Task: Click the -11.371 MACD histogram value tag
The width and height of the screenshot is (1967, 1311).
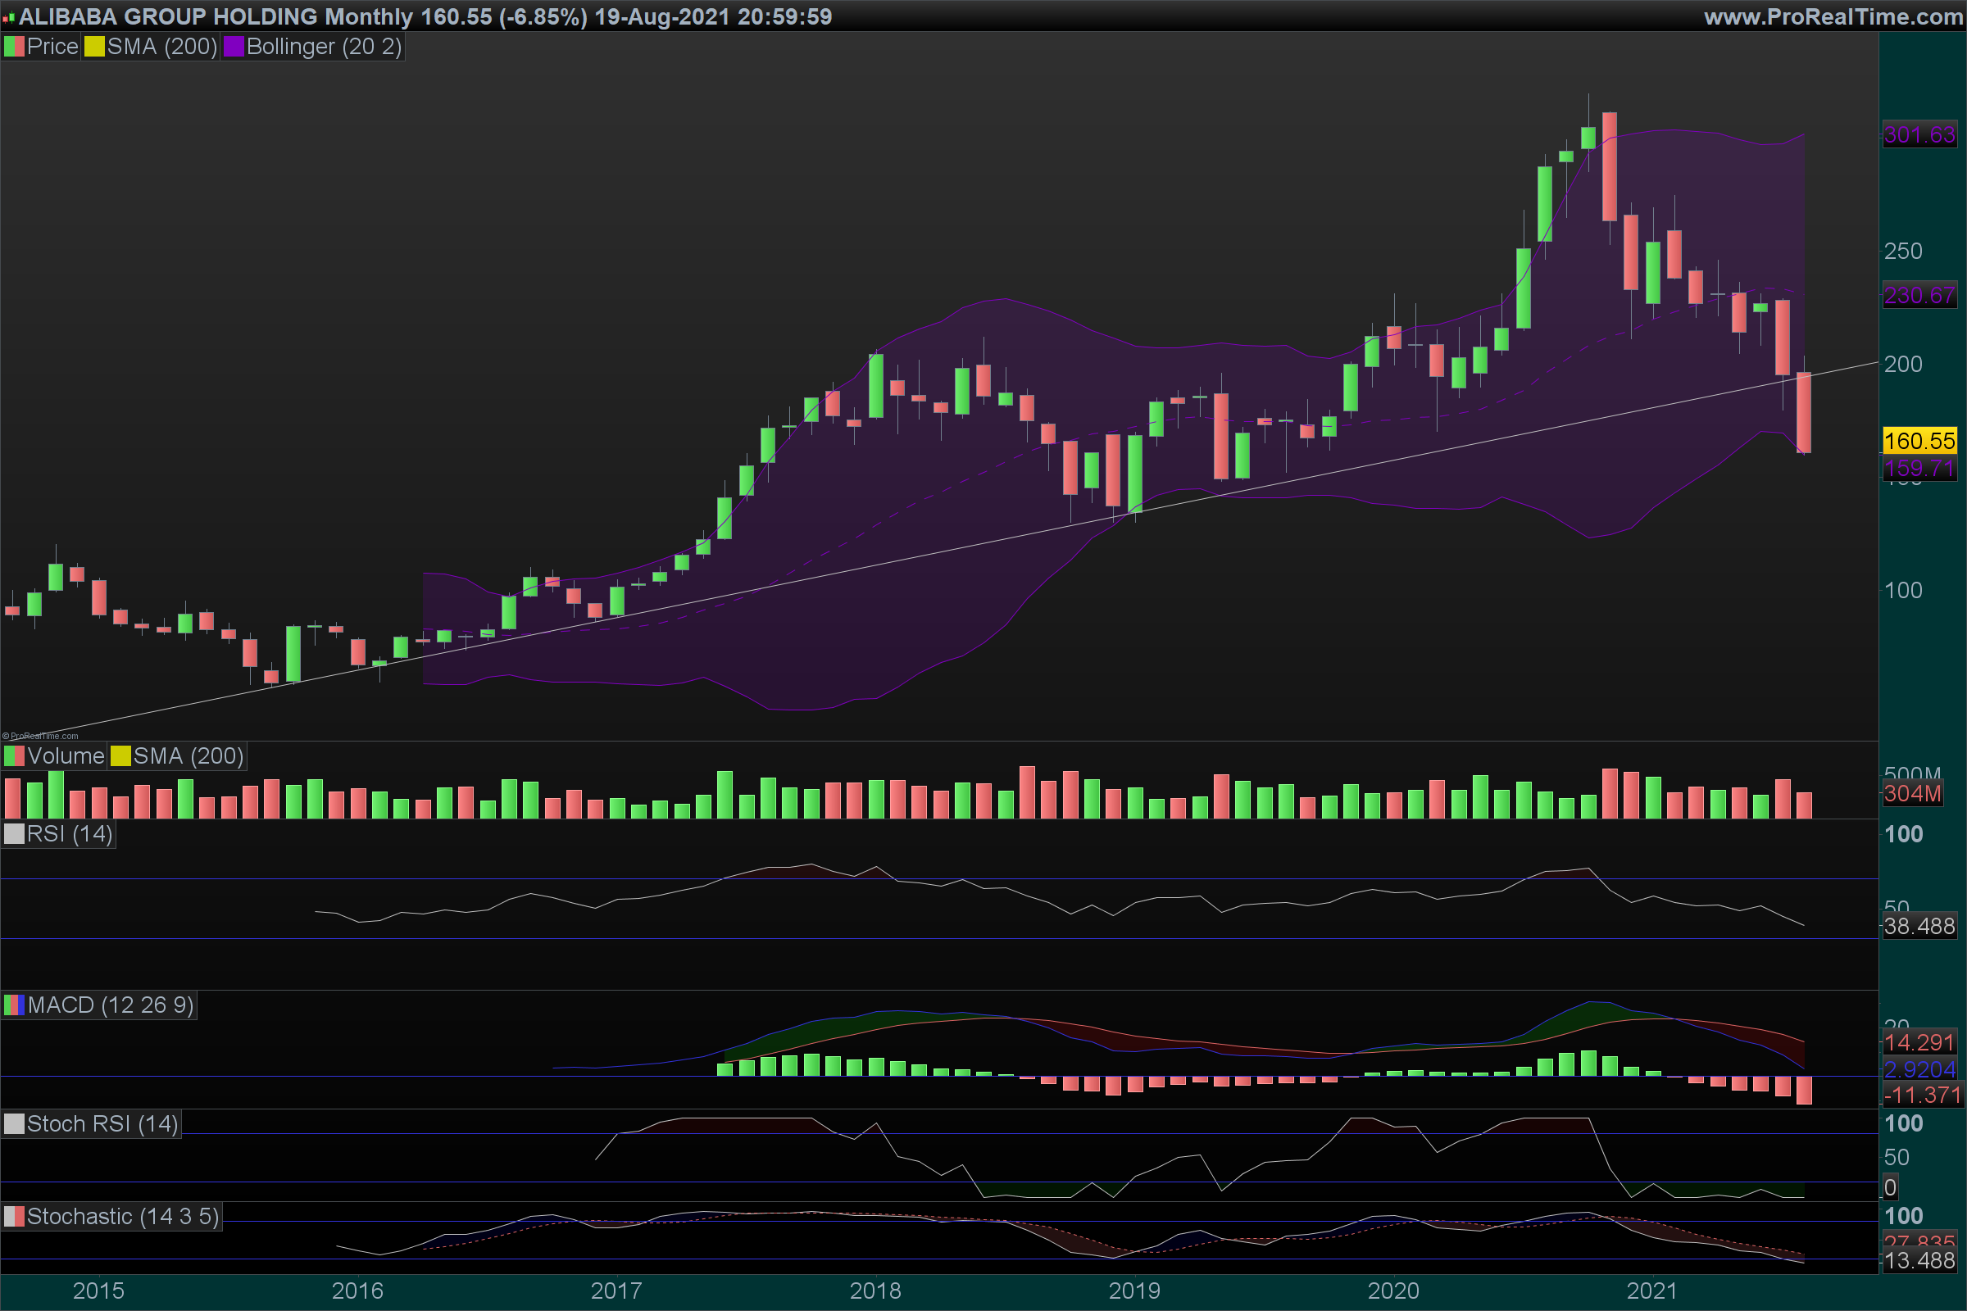Action: 1923,1096
